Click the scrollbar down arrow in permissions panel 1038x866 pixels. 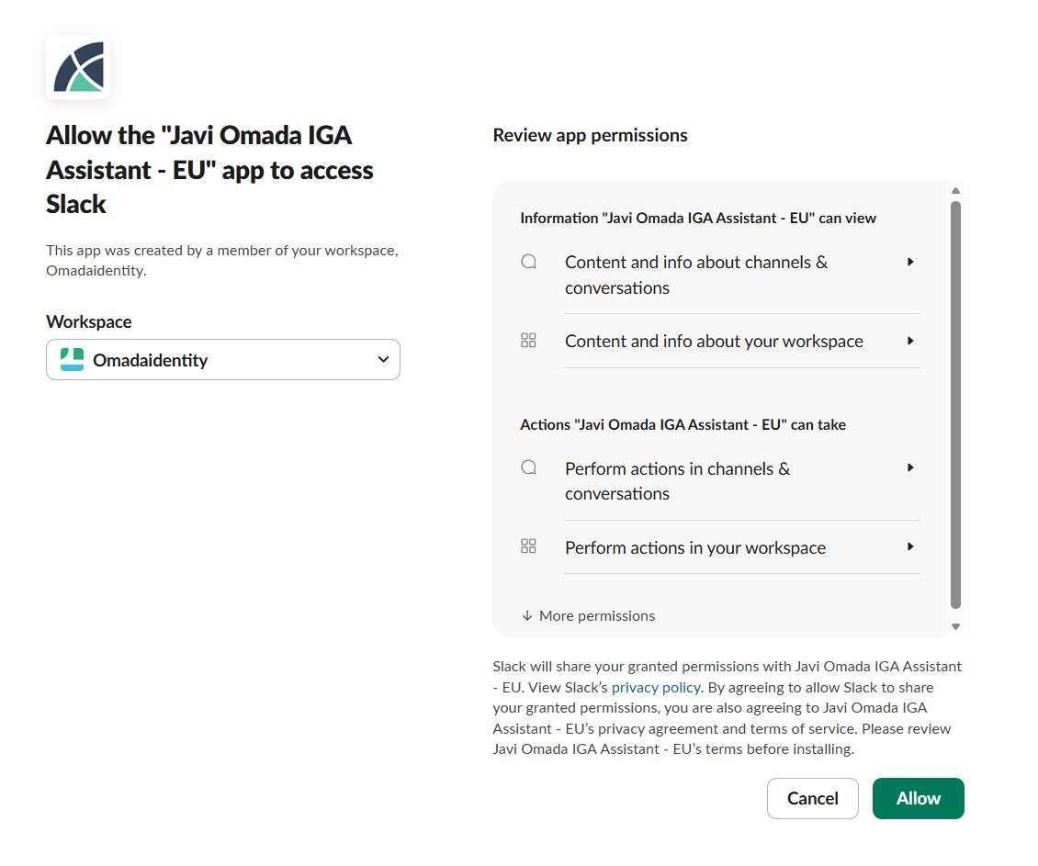pyautogui.click(x=956, y=626)
